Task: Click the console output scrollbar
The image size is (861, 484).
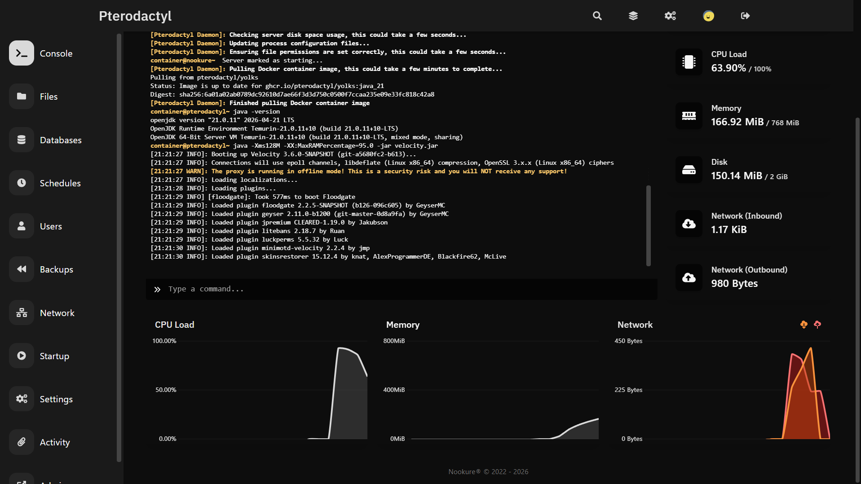Action: pyautogui.click(x=649, y=225)
